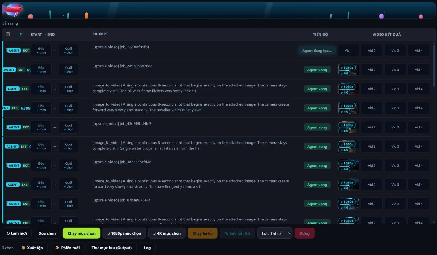Click the AGENT badge in the job_3a733d5cfd4c row

[14, 165]
